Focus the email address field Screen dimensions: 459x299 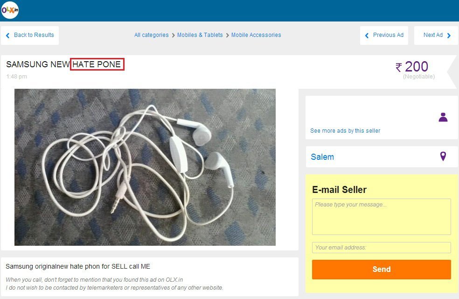(382, 248)
